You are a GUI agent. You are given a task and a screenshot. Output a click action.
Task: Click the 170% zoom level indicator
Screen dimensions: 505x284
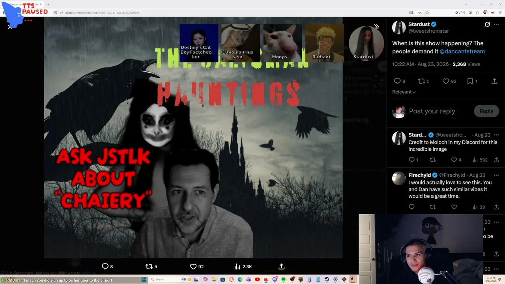(x=419, y=13)
